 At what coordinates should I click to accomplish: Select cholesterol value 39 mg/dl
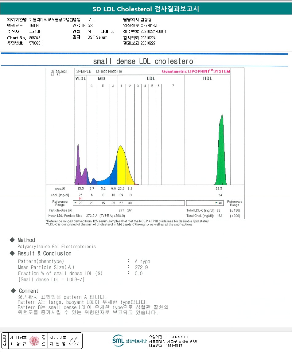point(121,195)
